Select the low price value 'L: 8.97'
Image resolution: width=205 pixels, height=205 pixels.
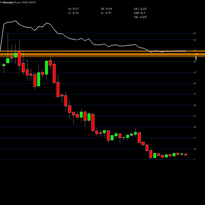click(106, 13)
